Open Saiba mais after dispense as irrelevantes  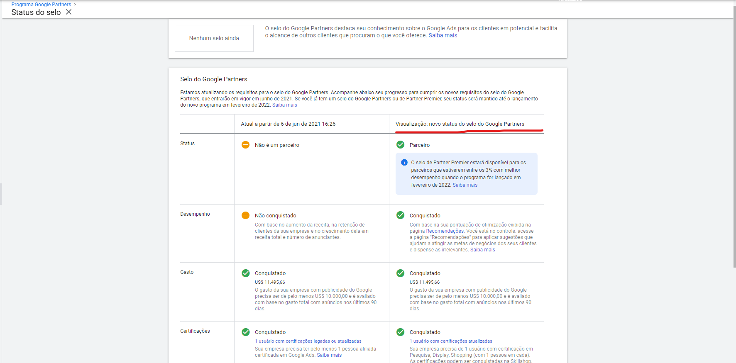(483, 250)
